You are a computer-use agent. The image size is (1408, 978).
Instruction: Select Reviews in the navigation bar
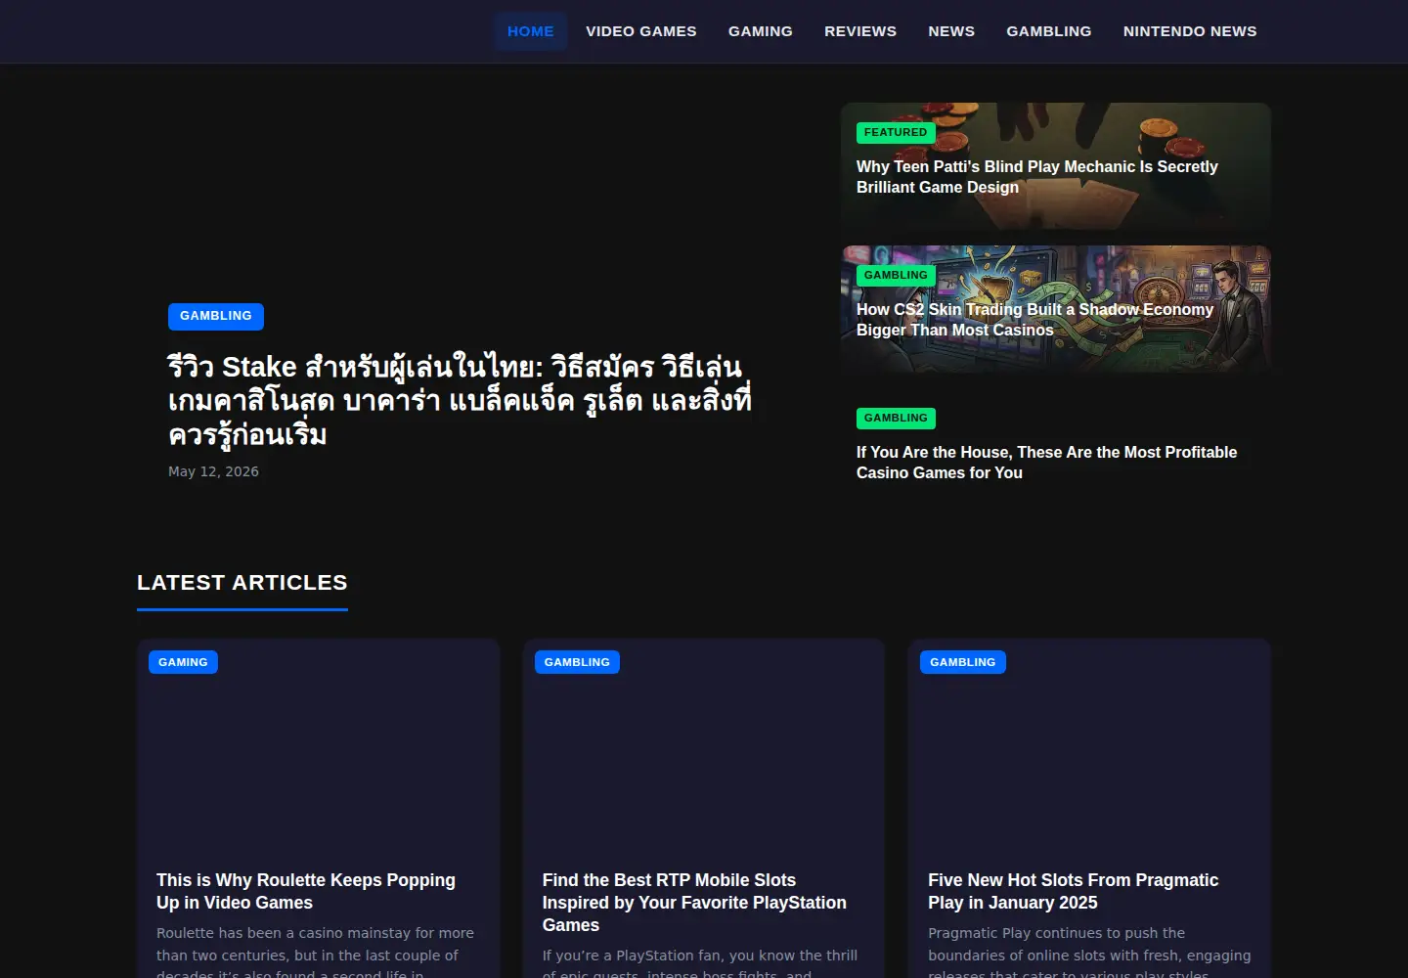859,31
